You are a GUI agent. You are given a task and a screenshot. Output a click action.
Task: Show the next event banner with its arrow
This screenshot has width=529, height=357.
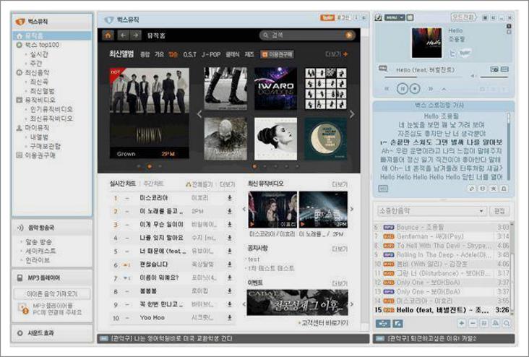click(x=352, y=304)
